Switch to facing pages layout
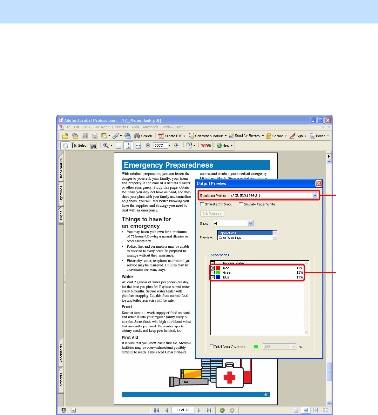378x415 pixels. pyautogui.click(x=326, y=410)
